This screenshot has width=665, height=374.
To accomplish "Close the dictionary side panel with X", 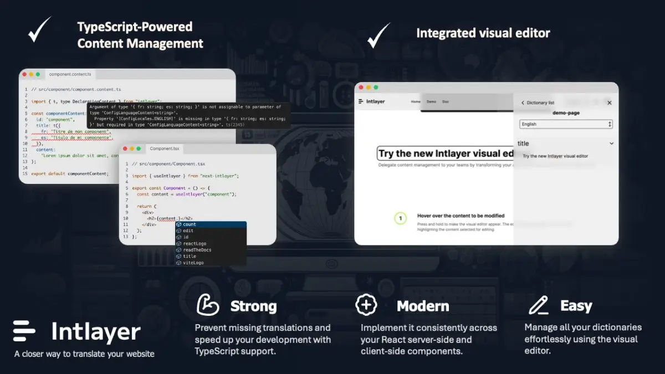I will 610,103.
